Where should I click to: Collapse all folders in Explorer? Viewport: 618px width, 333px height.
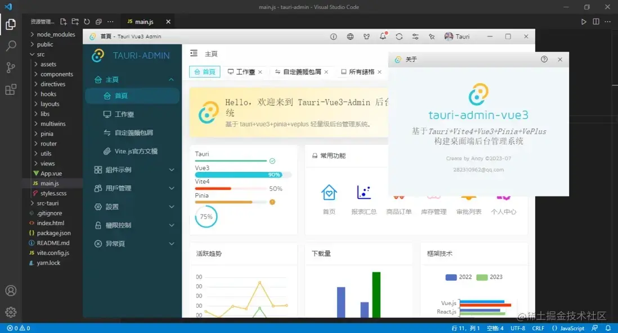(x=98, y=22)
